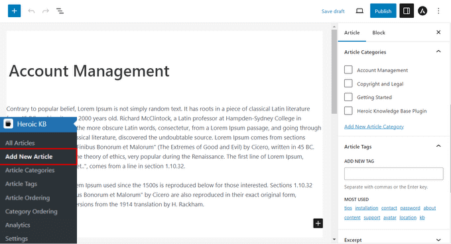Add the 'about' tag
Viewport: 451px width, 244px height.
430,208
